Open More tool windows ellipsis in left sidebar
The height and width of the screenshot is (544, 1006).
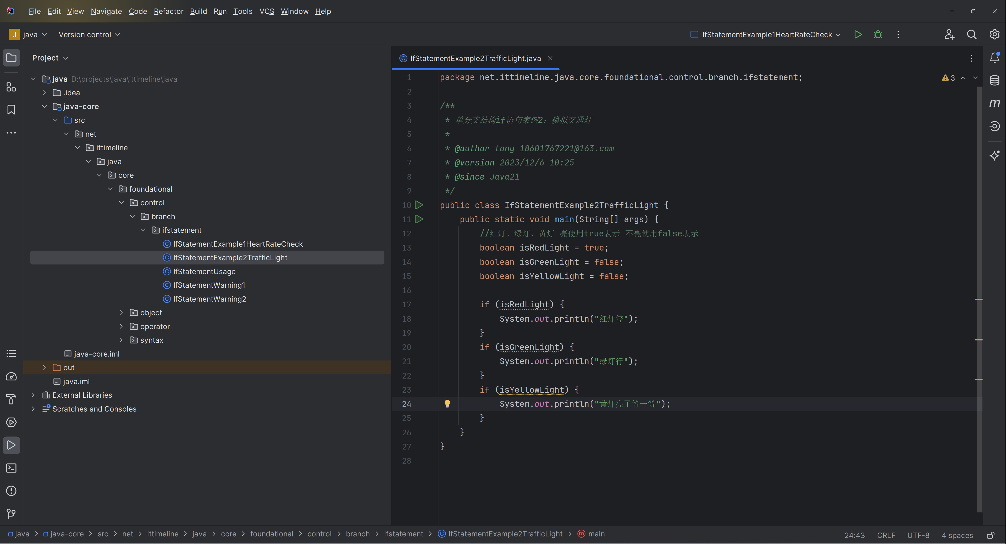tap(11, 133)
